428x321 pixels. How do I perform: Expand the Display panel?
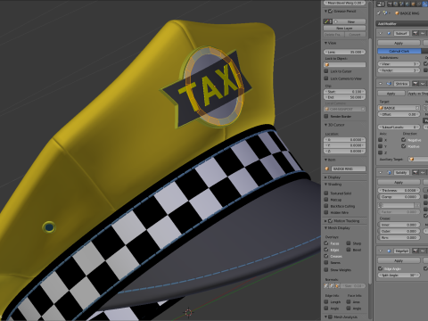coord(325,177)
